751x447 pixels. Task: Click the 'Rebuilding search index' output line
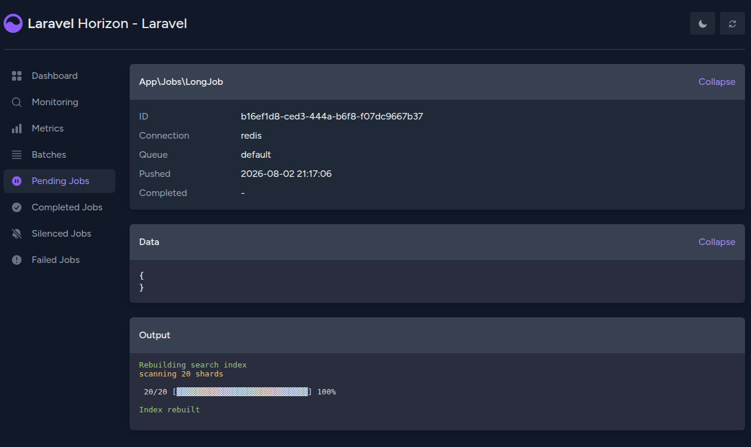(x=193, y=365)
